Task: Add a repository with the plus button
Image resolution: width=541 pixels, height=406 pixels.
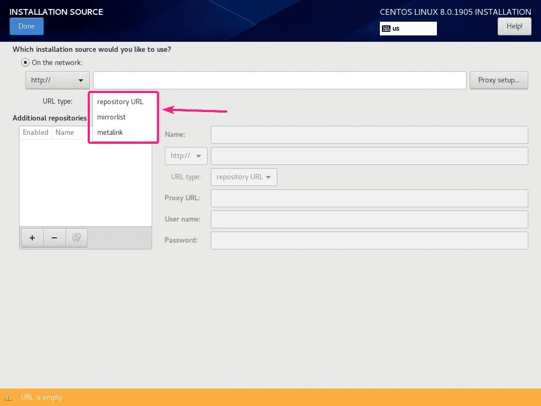Action: [32, 238]
